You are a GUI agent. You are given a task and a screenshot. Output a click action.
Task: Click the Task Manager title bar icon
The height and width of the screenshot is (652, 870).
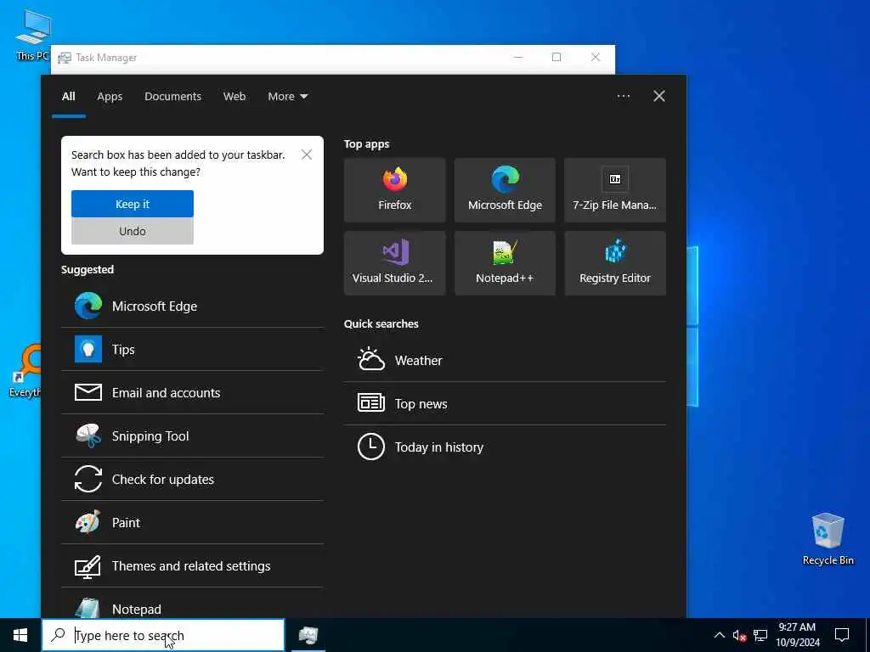(65, 58)
